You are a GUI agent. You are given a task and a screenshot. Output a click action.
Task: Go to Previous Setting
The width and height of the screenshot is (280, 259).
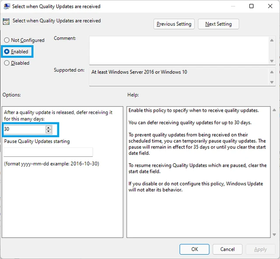point(174,24)
